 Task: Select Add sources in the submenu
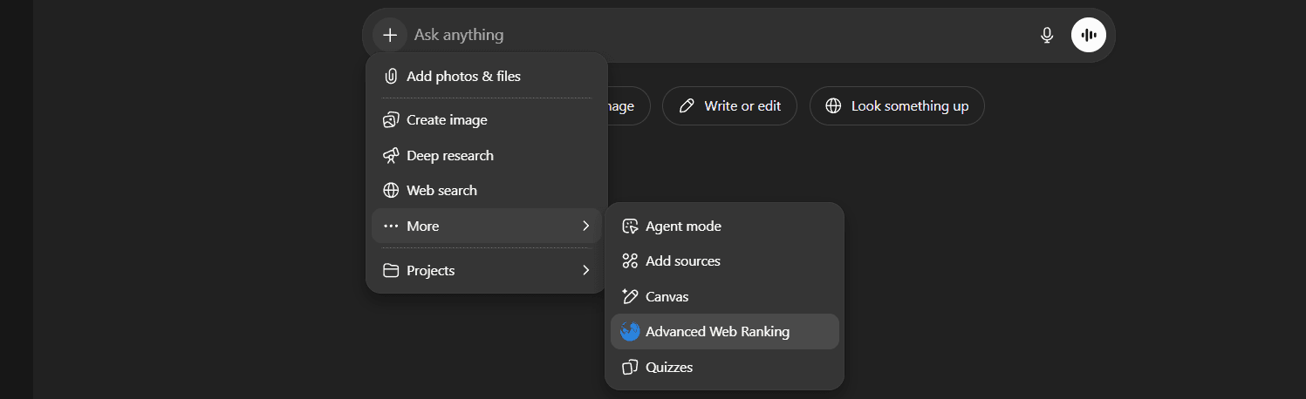pyautogui.click(x=725, y=260)
